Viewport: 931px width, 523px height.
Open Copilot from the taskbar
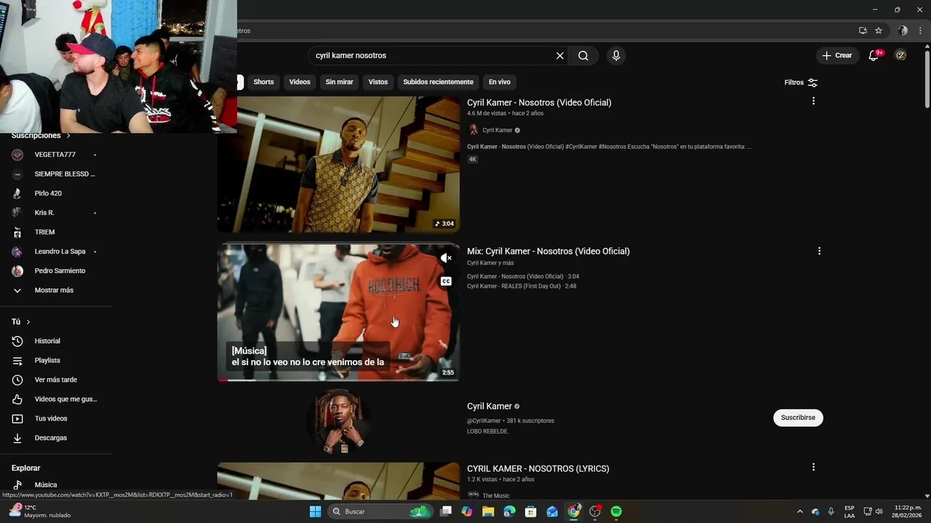(x=467, y=511)
